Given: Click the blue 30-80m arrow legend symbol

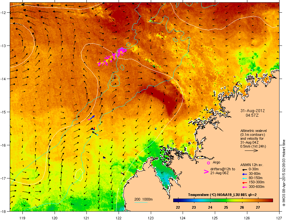Looking at the screenshot, I should tap(244, 174).
